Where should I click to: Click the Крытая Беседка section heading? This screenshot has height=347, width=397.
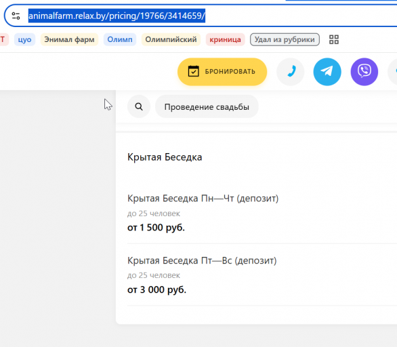[165, 157]
